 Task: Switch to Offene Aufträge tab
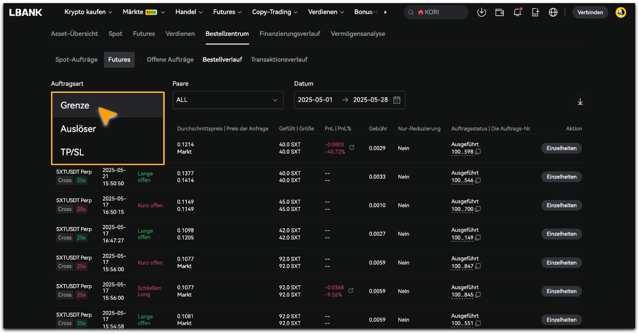(x=170, y=59)
